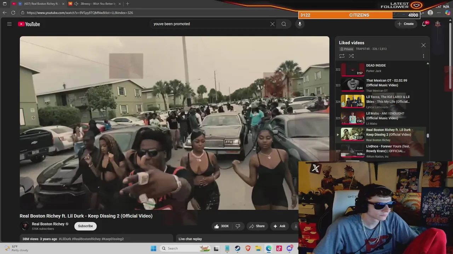Screen dimensions: 453x254
Task: Share the video
Action: coord(257,226)
